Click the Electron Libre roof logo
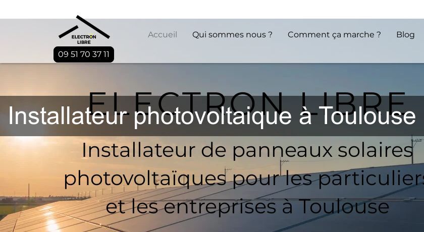The image size is (424, 232). [x=84, y=30]
